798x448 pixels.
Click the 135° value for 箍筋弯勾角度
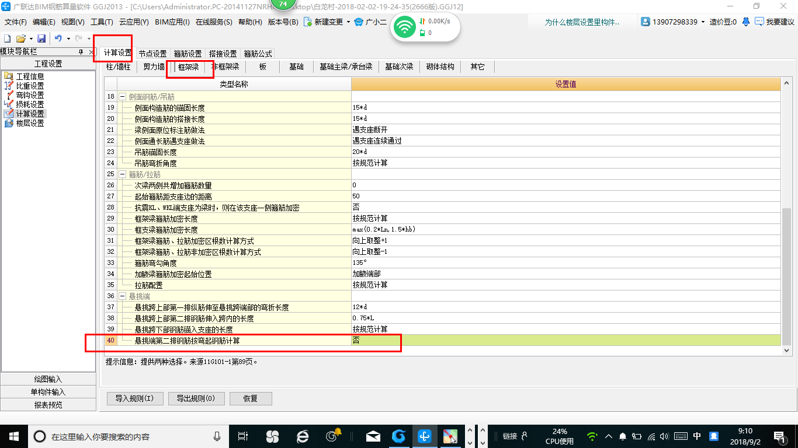(565, 263)
